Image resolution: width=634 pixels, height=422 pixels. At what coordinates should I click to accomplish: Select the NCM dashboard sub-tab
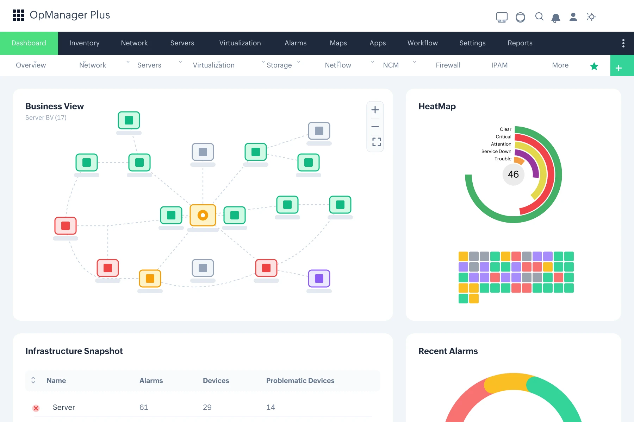tap(391, 65)
